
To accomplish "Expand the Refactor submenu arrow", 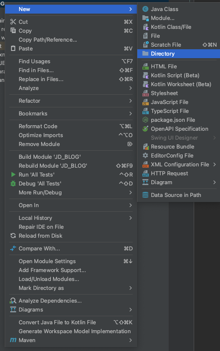I will point(131,101).
